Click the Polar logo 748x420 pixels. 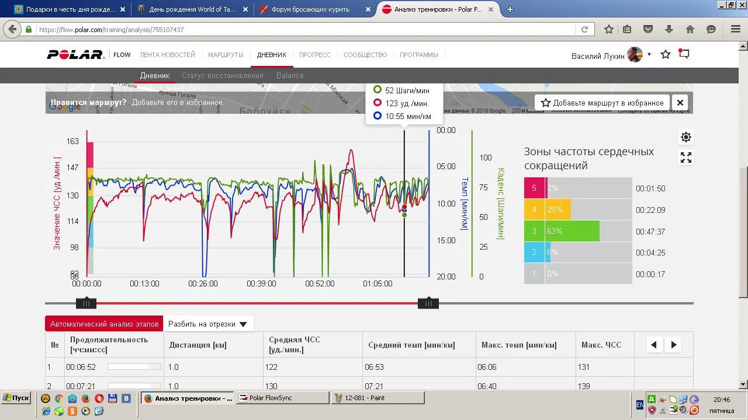[x=75, y=55]
